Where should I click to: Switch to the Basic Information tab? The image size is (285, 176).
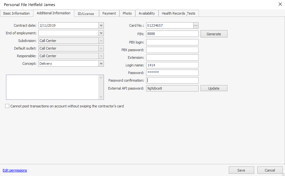[x=17, y=13]
